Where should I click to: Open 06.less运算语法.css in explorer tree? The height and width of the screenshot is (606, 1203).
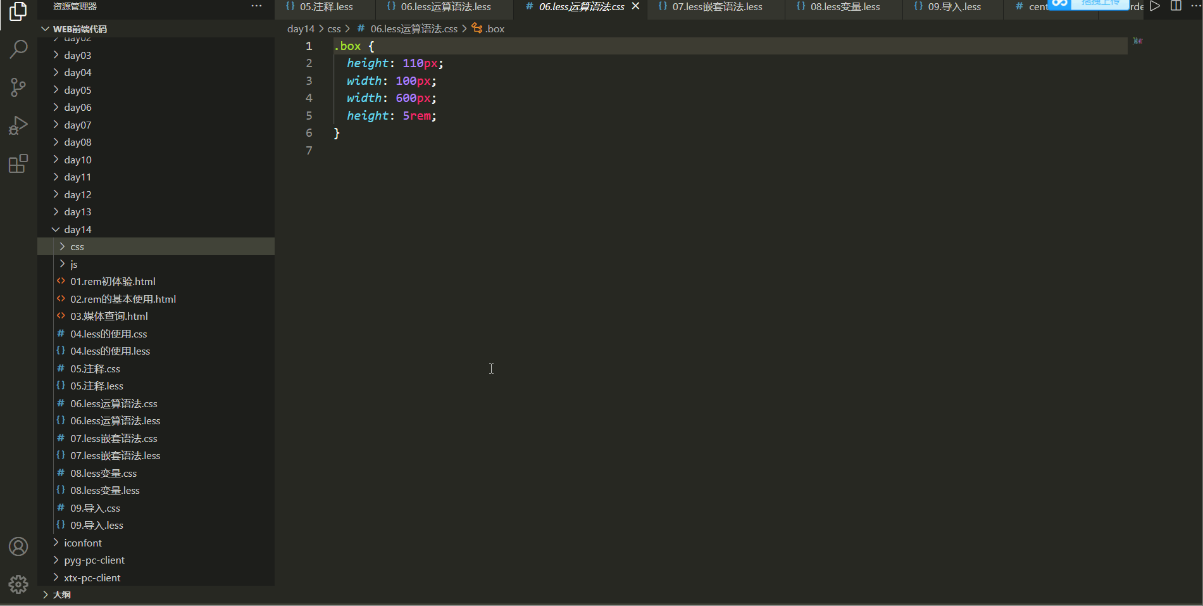tap(156, 403)
